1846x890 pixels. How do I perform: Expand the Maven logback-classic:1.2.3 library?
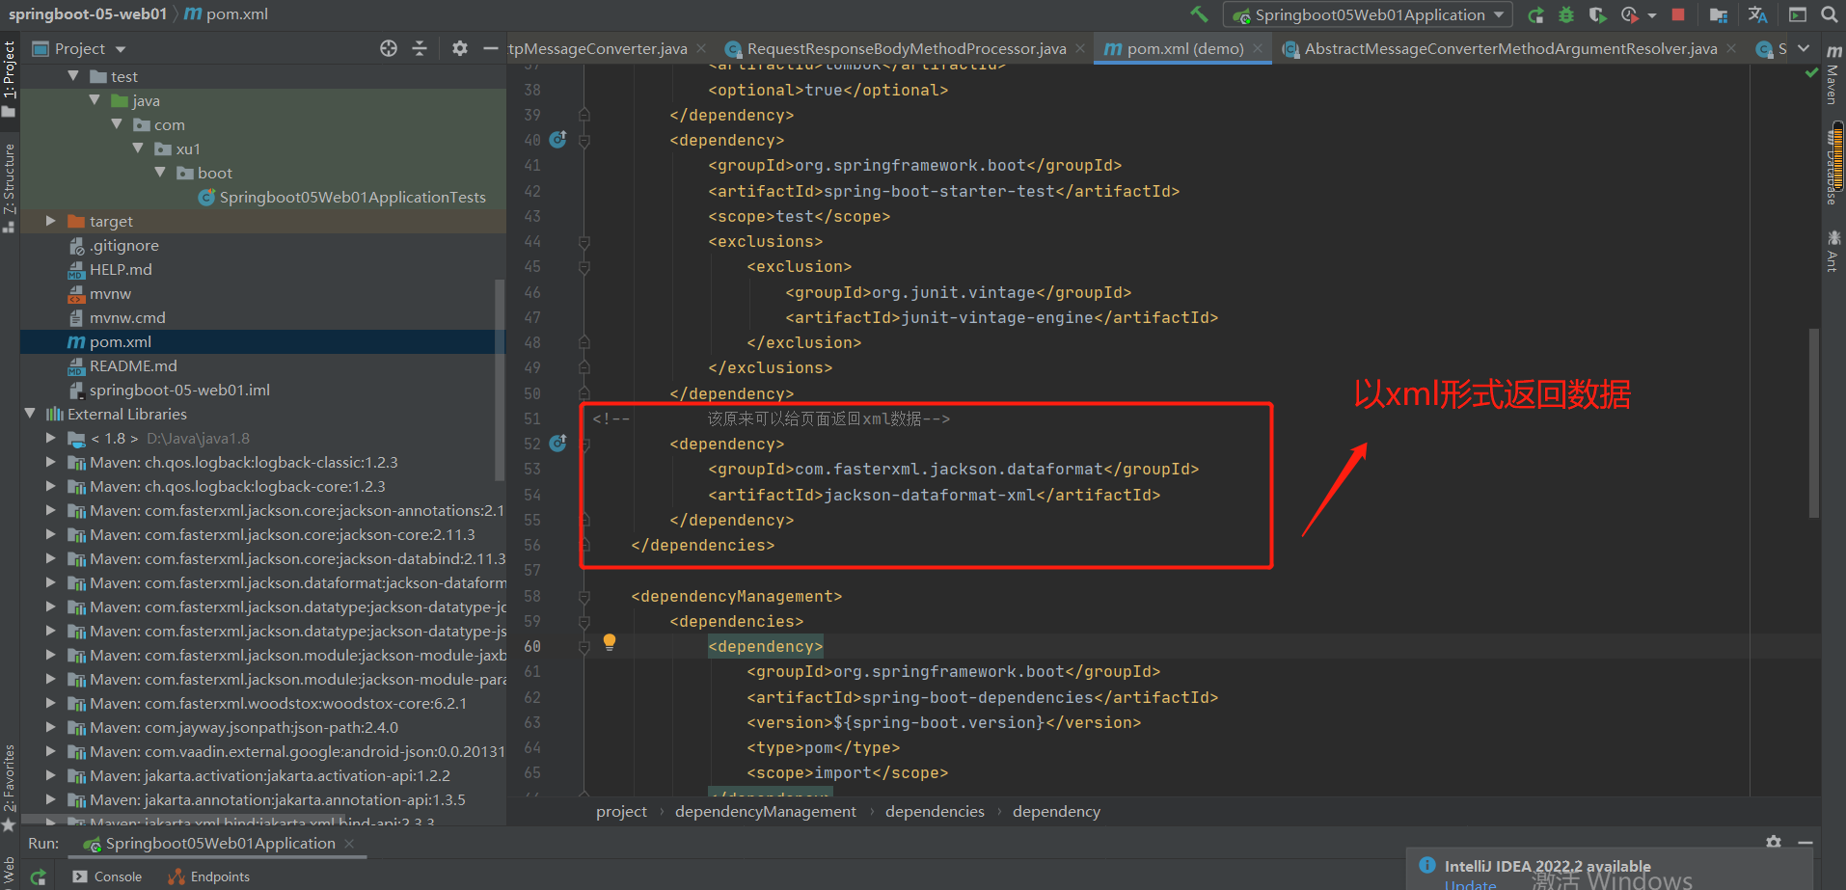click(x=51, y=462)
